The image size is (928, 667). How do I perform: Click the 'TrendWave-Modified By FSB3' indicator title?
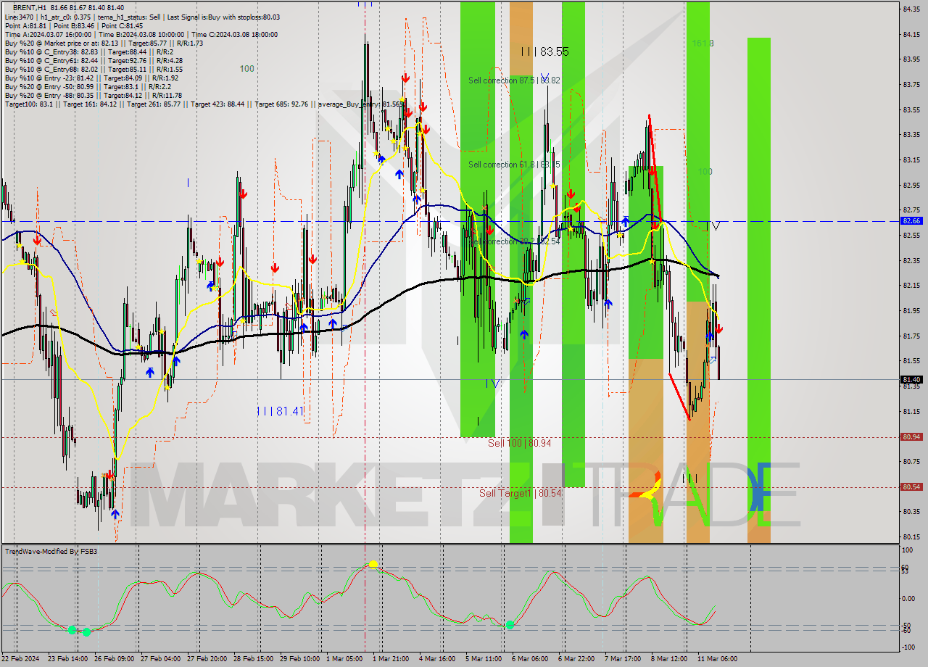51,552
